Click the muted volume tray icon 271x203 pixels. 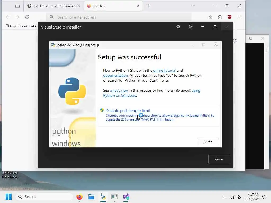pyautogui.click(x=239, y=197)
